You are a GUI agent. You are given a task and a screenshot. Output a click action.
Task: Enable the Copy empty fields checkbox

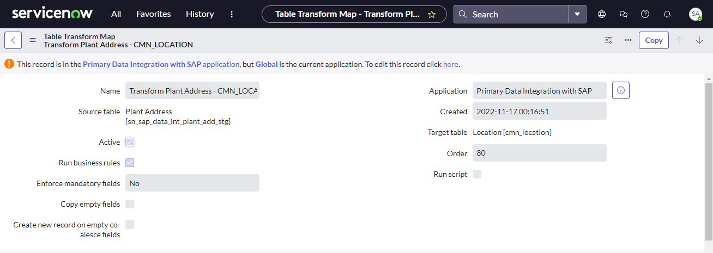tap(130, 204)
